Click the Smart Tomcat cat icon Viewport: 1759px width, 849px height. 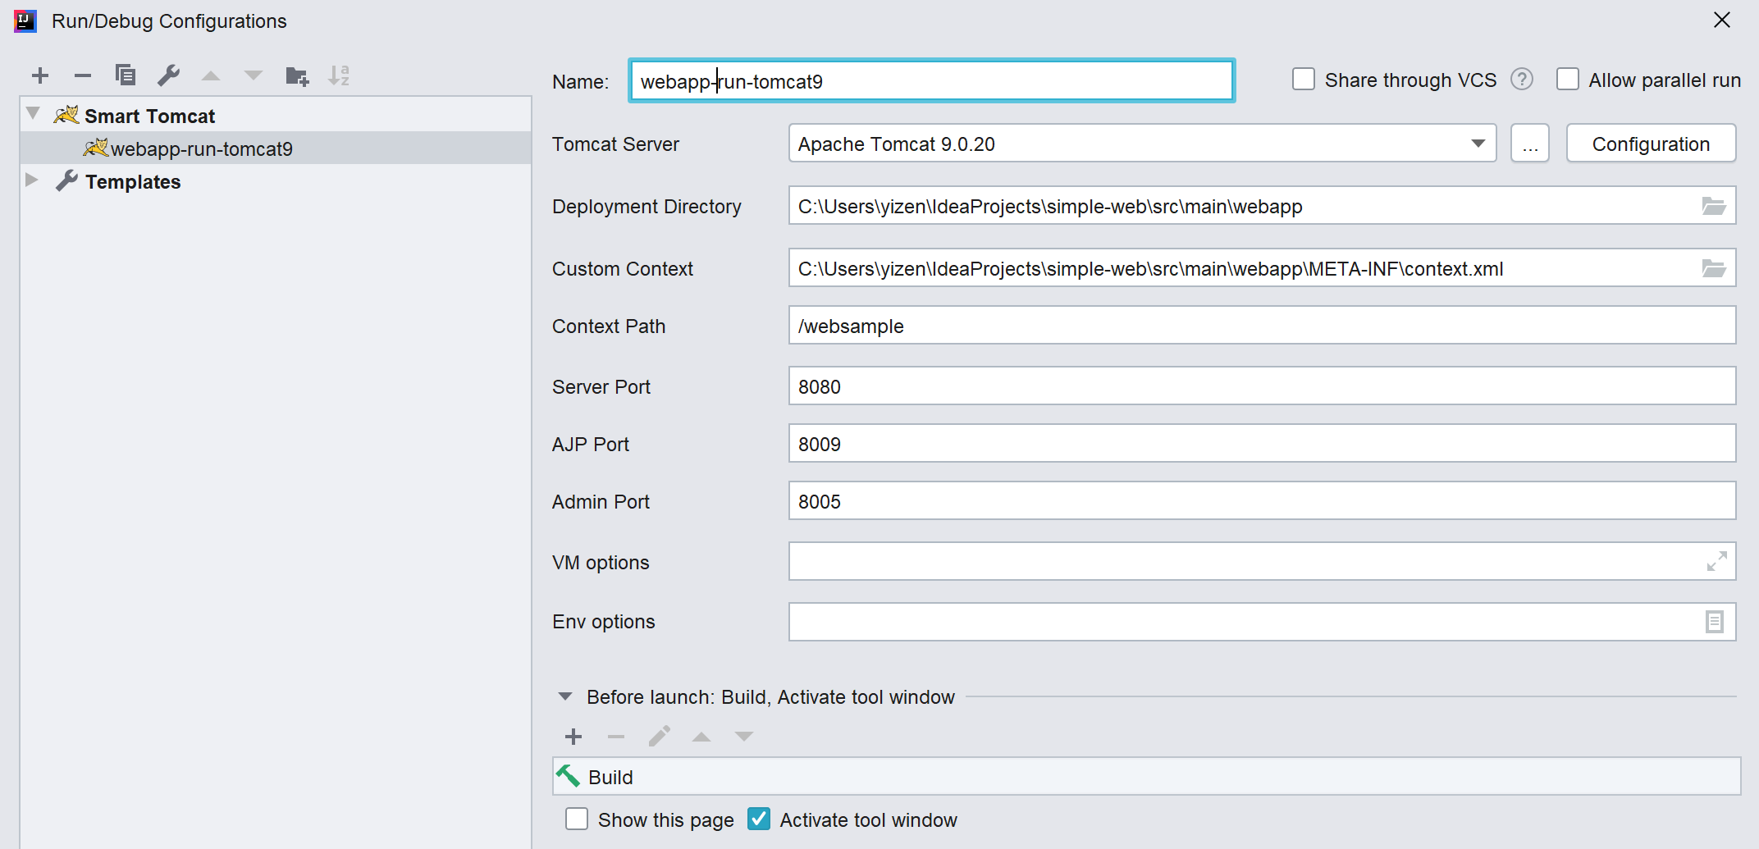(x=66, y=115)
